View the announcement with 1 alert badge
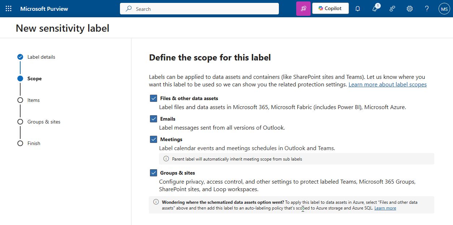Viewport: 453px width, 225px height. click(375, 8)
